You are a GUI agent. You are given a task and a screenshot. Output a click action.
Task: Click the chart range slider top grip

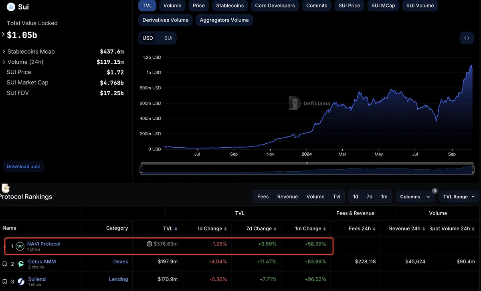(307, 163)
